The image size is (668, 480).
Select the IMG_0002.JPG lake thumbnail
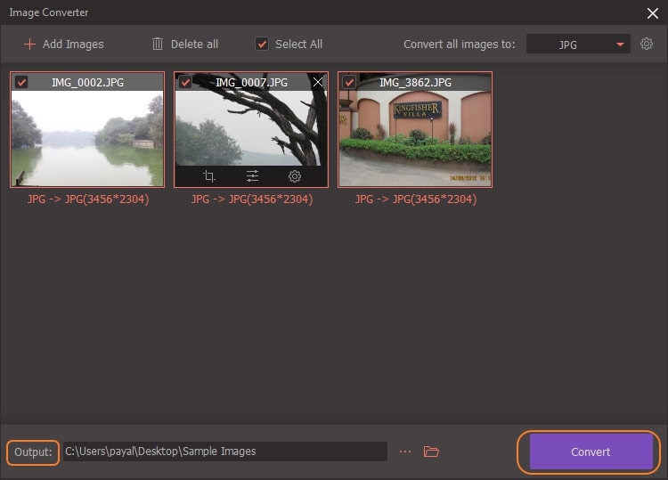pos(87,138)
